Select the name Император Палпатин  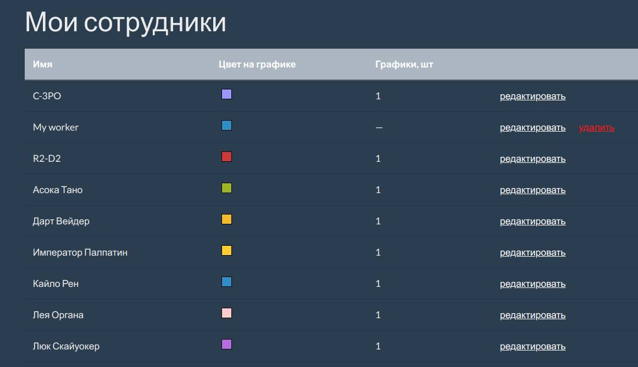80,252
